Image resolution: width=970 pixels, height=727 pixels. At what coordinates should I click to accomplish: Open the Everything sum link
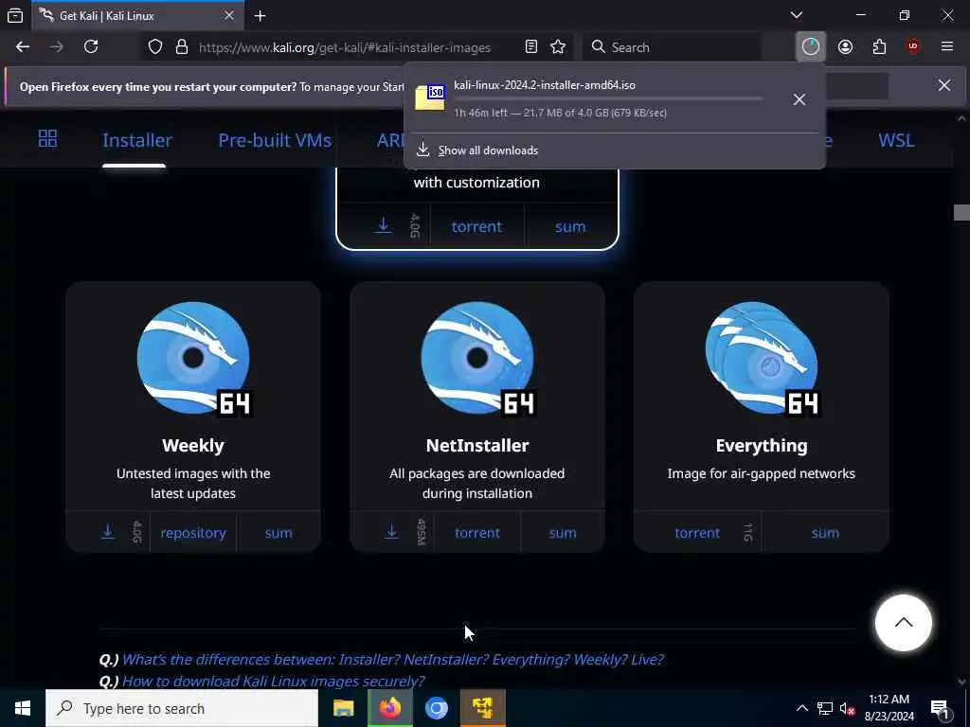825,533
